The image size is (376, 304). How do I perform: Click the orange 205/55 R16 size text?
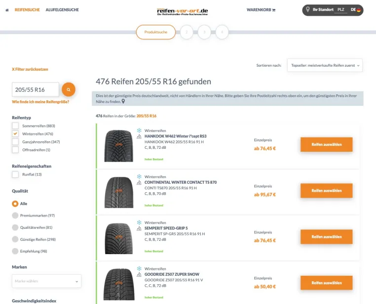point(147,116)
